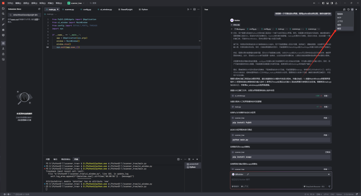
Task: Click the Trae panel settings gear icon
Action: [x=352, y=10]
